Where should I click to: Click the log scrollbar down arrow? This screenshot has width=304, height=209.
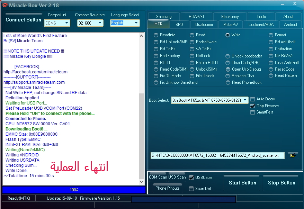coord(141,182)
